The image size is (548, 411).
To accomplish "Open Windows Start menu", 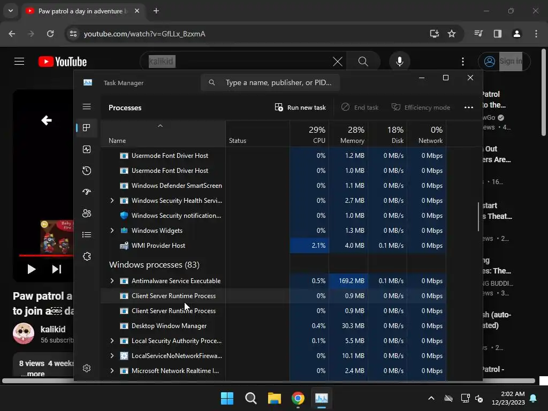I will tap(227, 398).
